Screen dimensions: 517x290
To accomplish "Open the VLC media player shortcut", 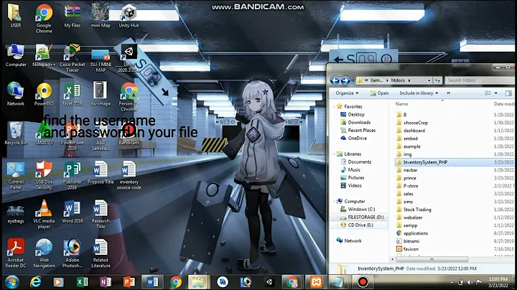I will click(x=44, y=210).
